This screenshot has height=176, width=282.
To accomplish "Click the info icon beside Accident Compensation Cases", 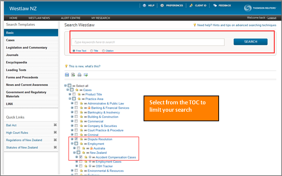I will pyautogui.click(x=90, y=157).
